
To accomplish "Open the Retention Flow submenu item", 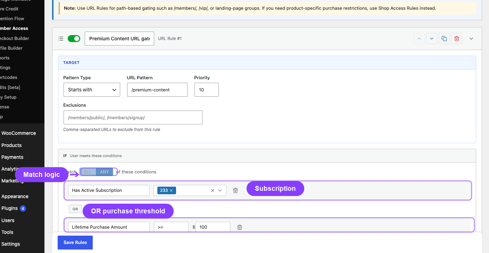I will [12, 18].
